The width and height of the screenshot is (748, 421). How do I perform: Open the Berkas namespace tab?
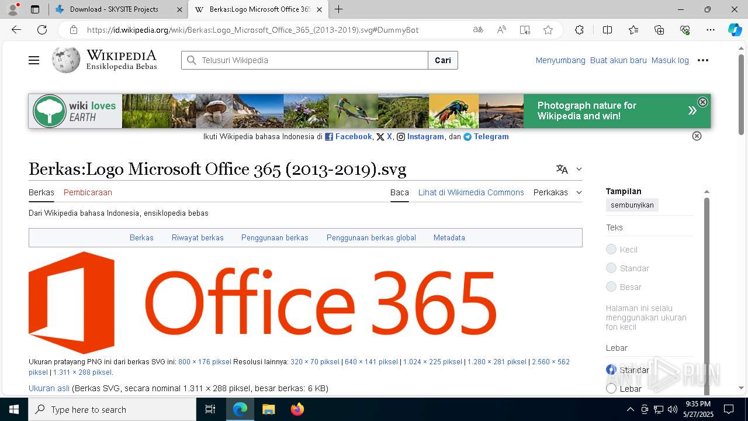coord(41,192)
